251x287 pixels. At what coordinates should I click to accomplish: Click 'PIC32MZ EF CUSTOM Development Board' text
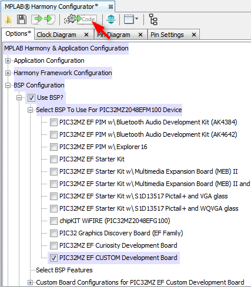pos(118,258)
